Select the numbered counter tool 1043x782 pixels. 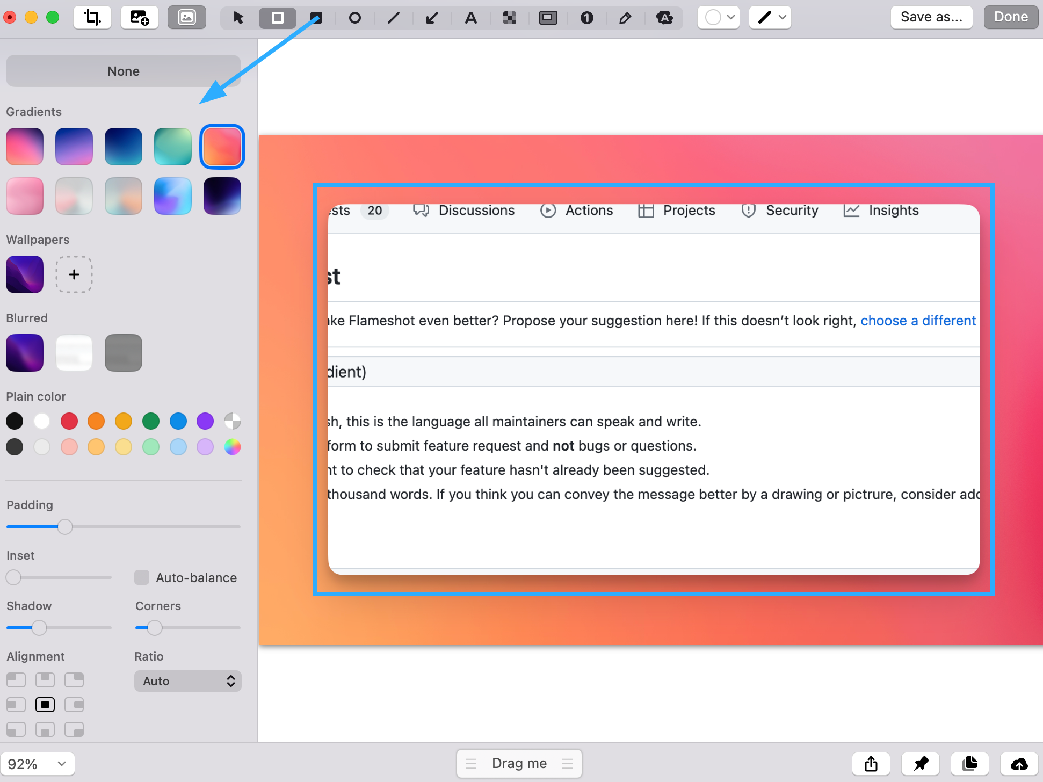click(x=587, y=17)
